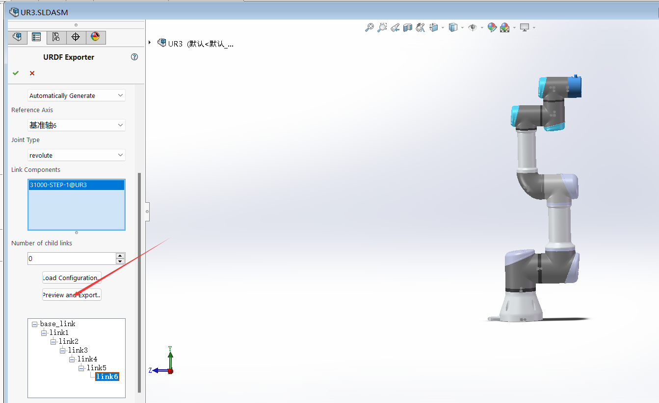Select 31000-STEP-1@UR3 in Link Components
The width and height of the screenshot is (659, 403).
point(77,185)
